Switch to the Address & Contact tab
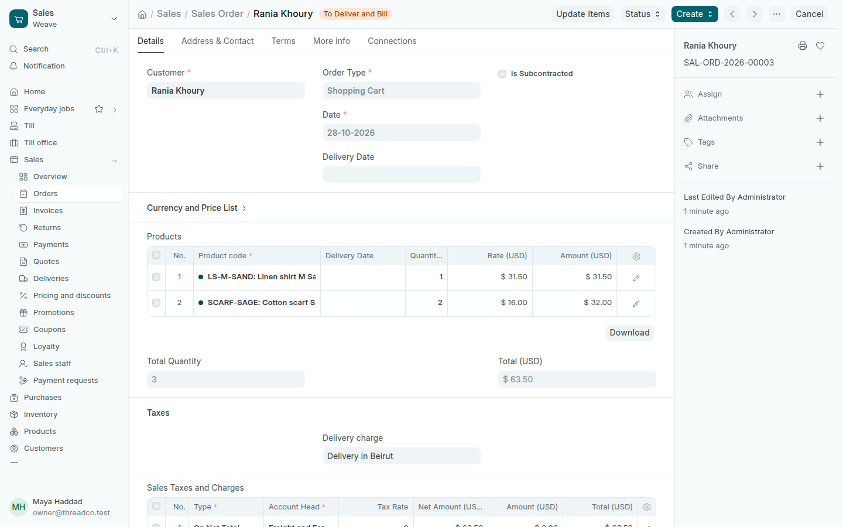Viewport: 843px width, 527px height. [x=218, y=41]
